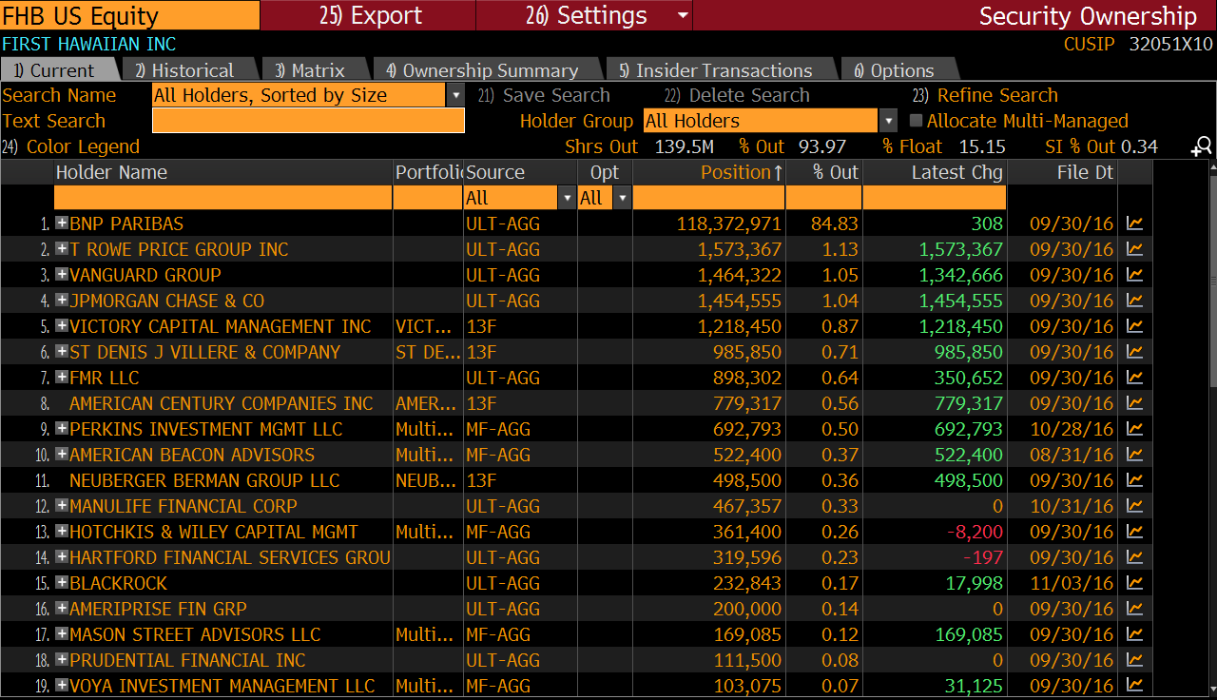Open the Color Legend
The height and width of the screenshot is (700, 1217).
(71, 146)
